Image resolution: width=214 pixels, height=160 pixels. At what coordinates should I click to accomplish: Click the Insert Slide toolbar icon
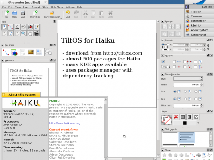[35, 14]
